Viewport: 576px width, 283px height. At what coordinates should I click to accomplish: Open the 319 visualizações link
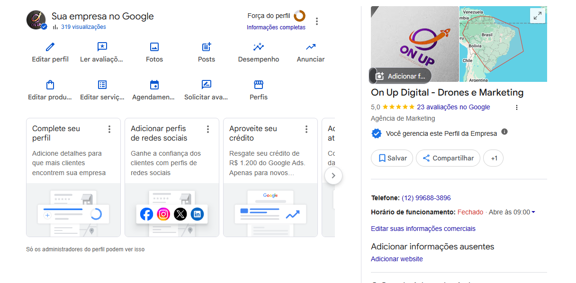[83, 27]
